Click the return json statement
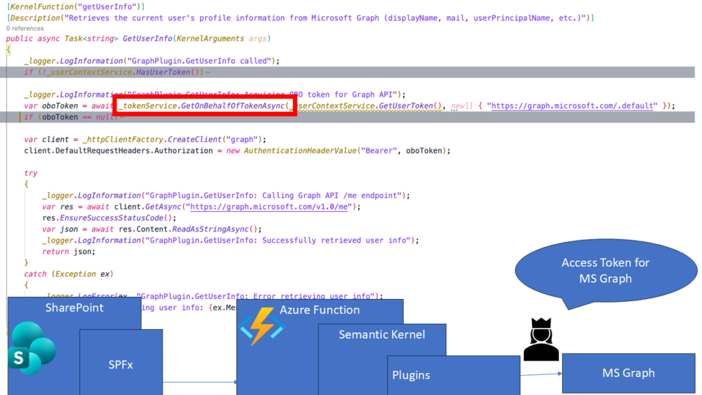 point(69,251)
